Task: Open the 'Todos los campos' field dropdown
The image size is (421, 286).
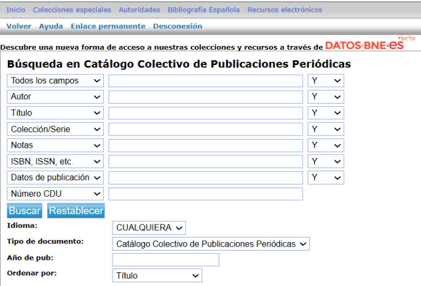Action: 55,81
